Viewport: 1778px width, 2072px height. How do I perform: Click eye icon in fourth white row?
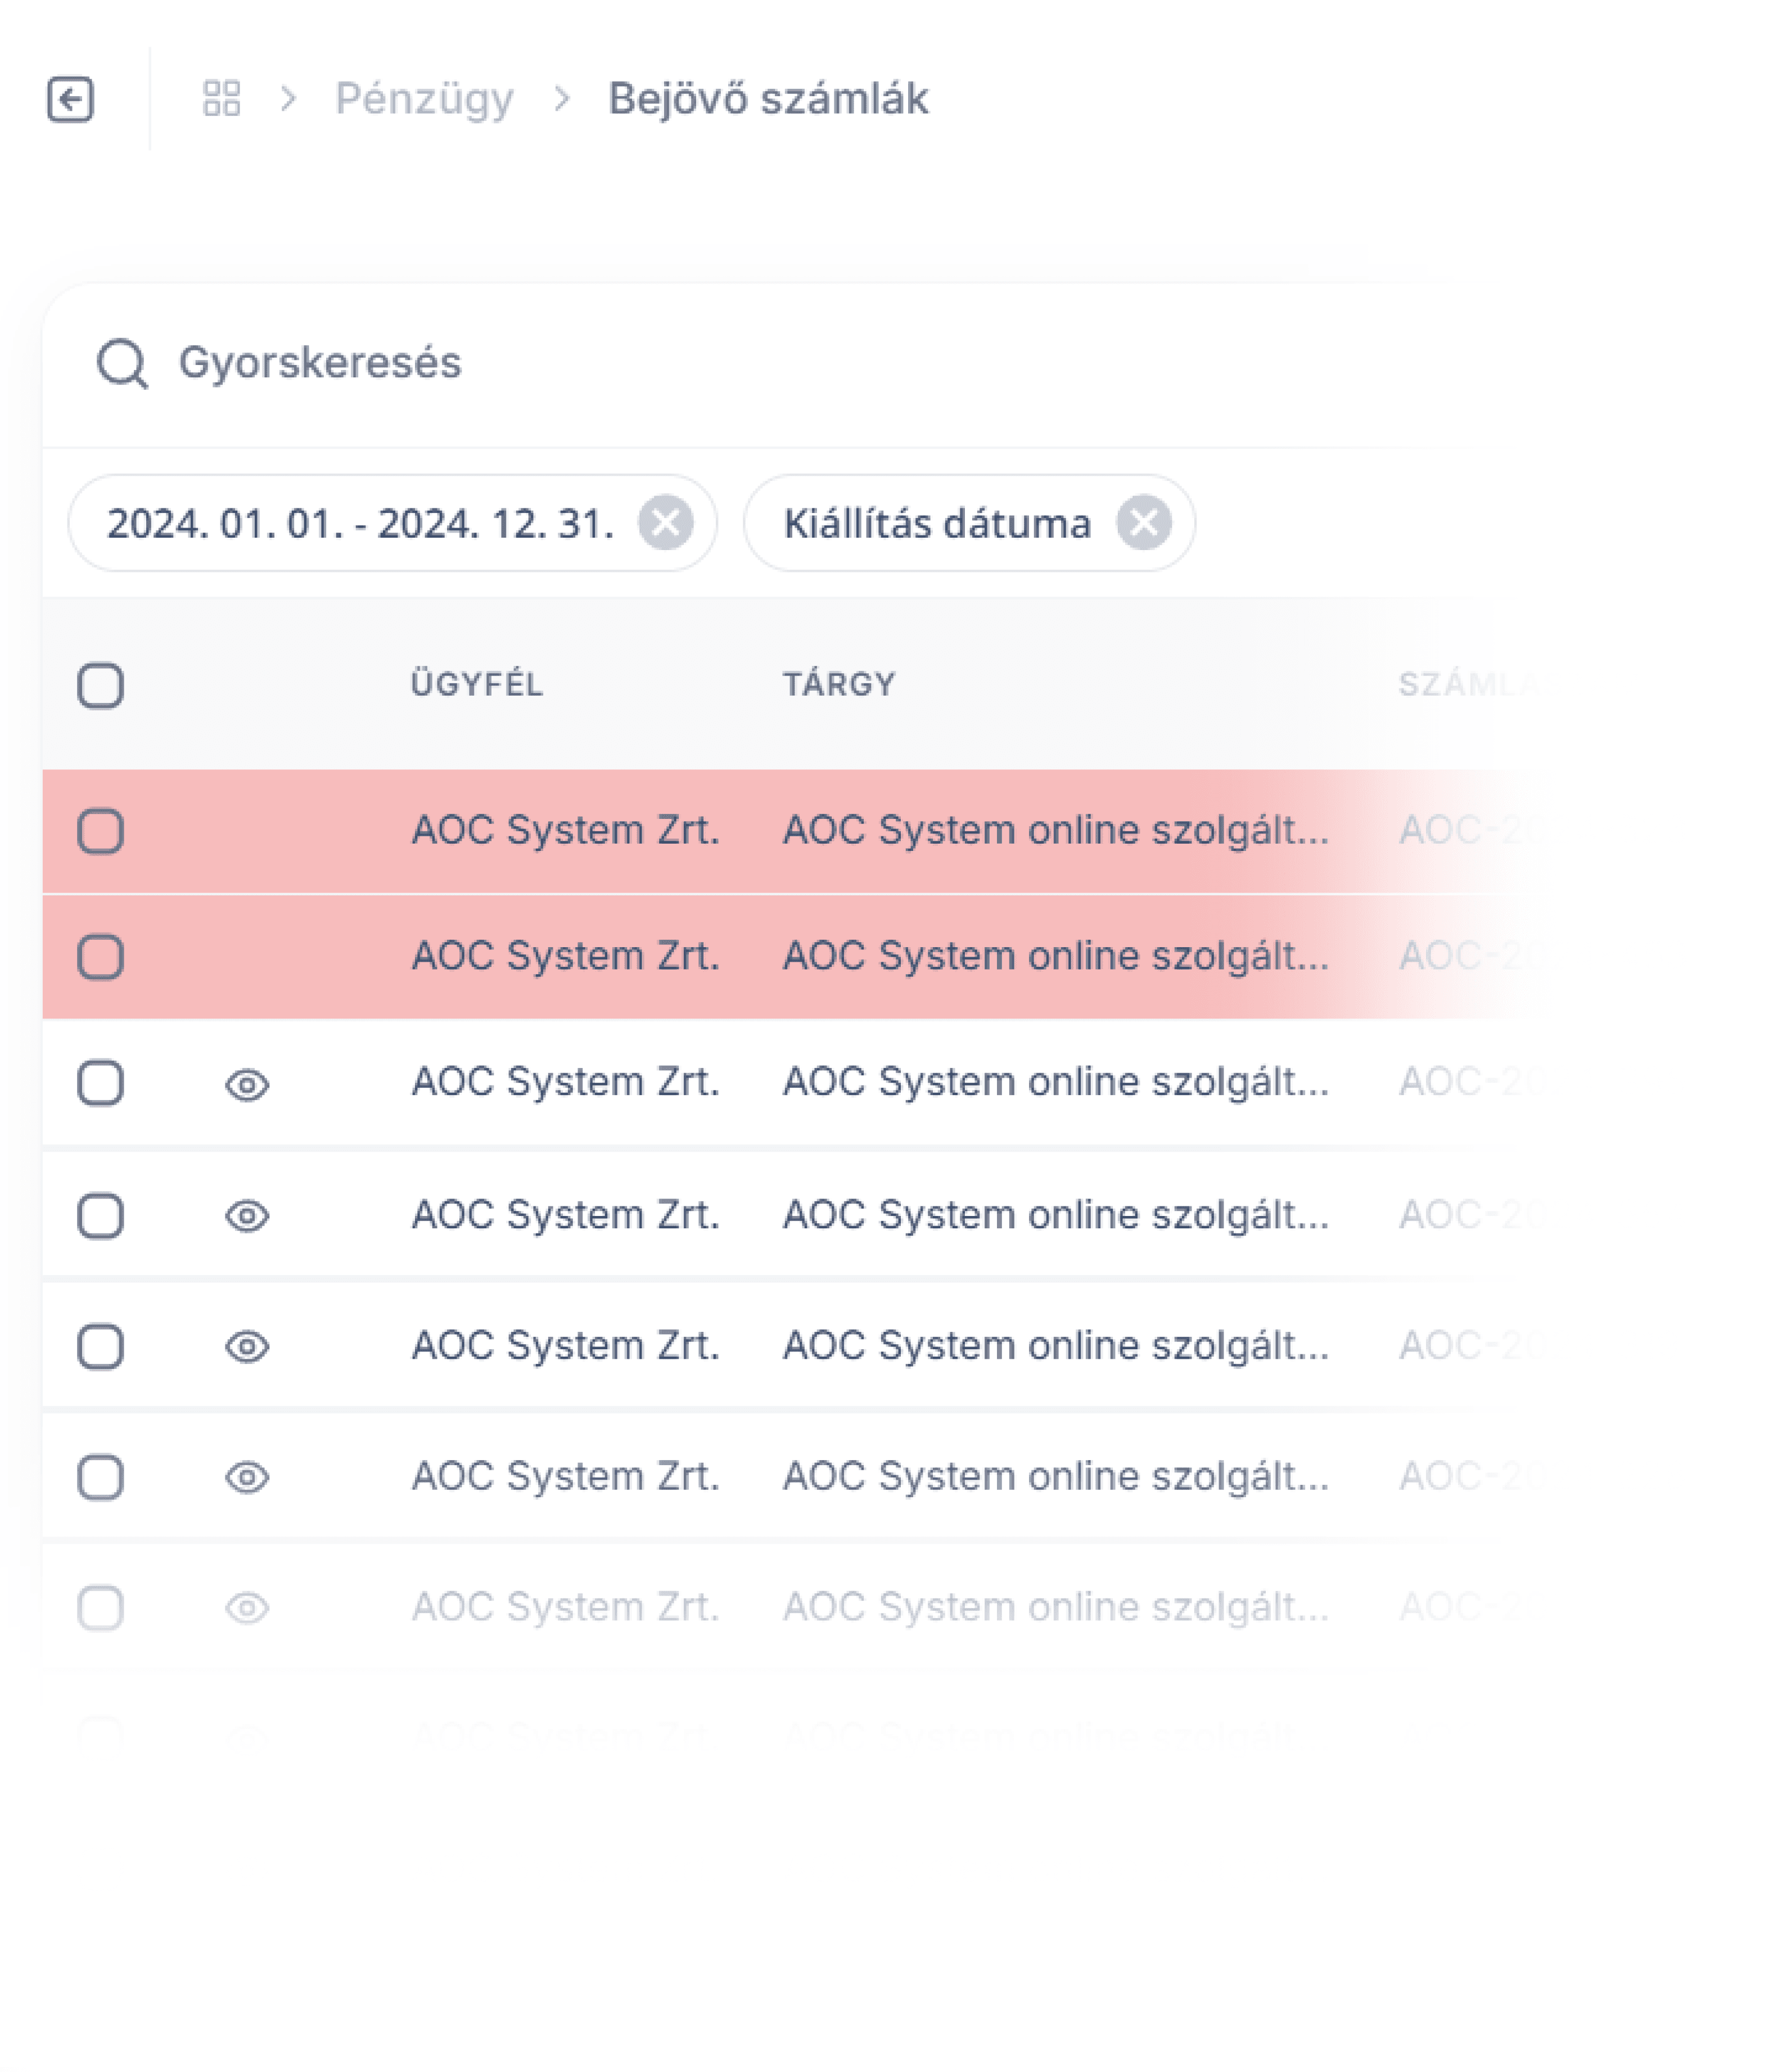click(x=247, y=1477)
